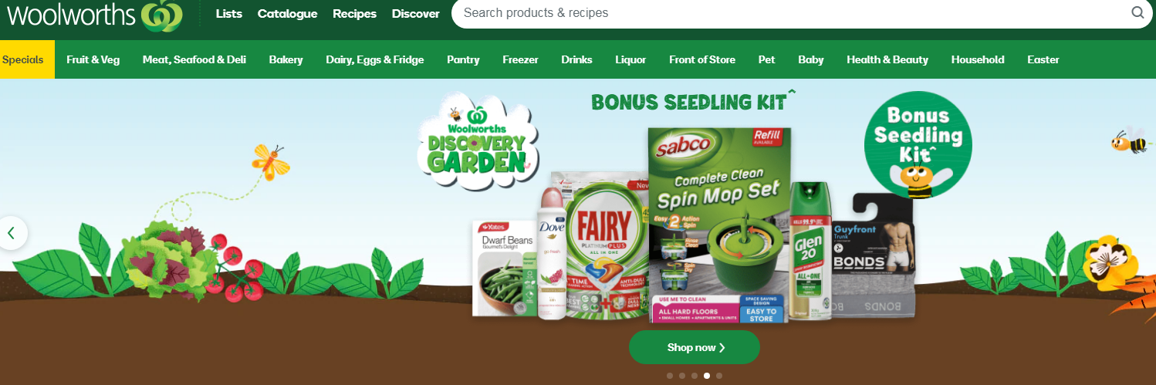Viewport: 1156px width, 385px height.
Task: Expand the Fruit & Veg category
Action: tap(93, 59)
